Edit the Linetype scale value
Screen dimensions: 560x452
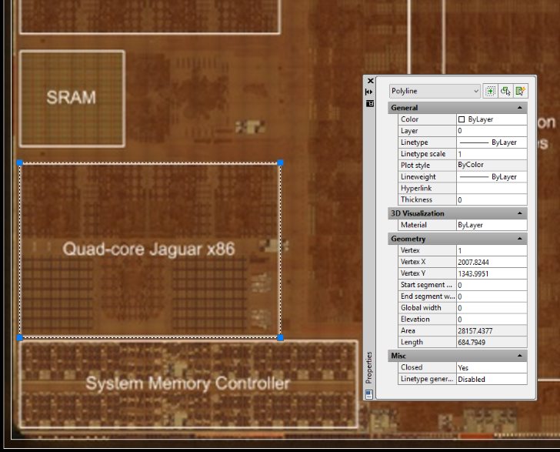492,154
